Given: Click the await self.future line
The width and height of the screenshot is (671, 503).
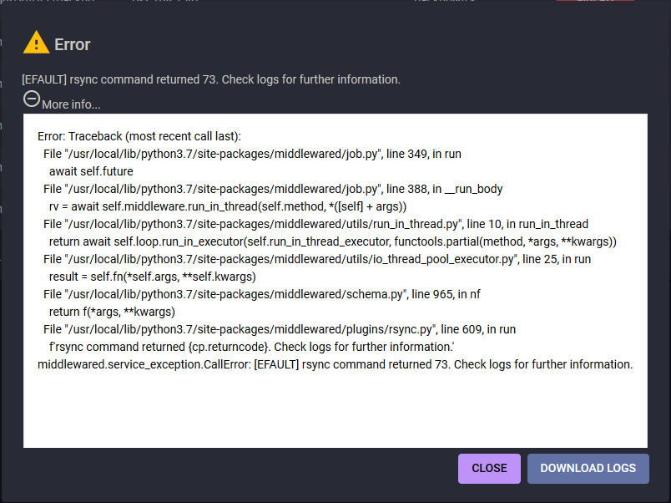Looking at the screenshot, I should 91,171.
